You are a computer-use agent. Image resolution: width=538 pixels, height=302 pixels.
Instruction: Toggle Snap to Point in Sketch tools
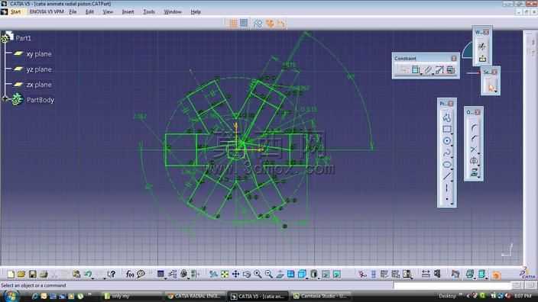244,24
